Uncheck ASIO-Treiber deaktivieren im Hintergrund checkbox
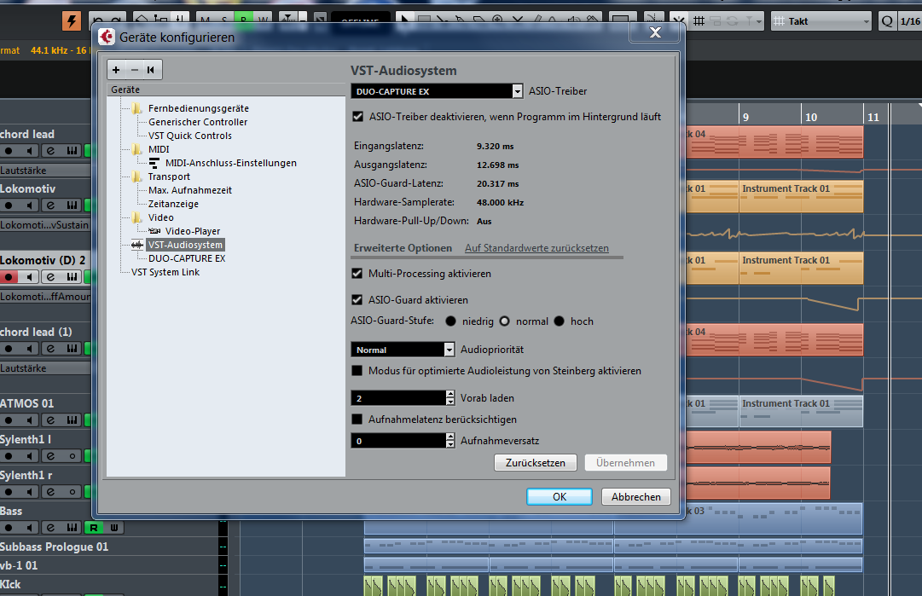 click(357, 116)
